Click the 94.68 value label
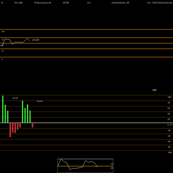Image resolution: width=173 pixels, height=173 pixels. (40, 101)
